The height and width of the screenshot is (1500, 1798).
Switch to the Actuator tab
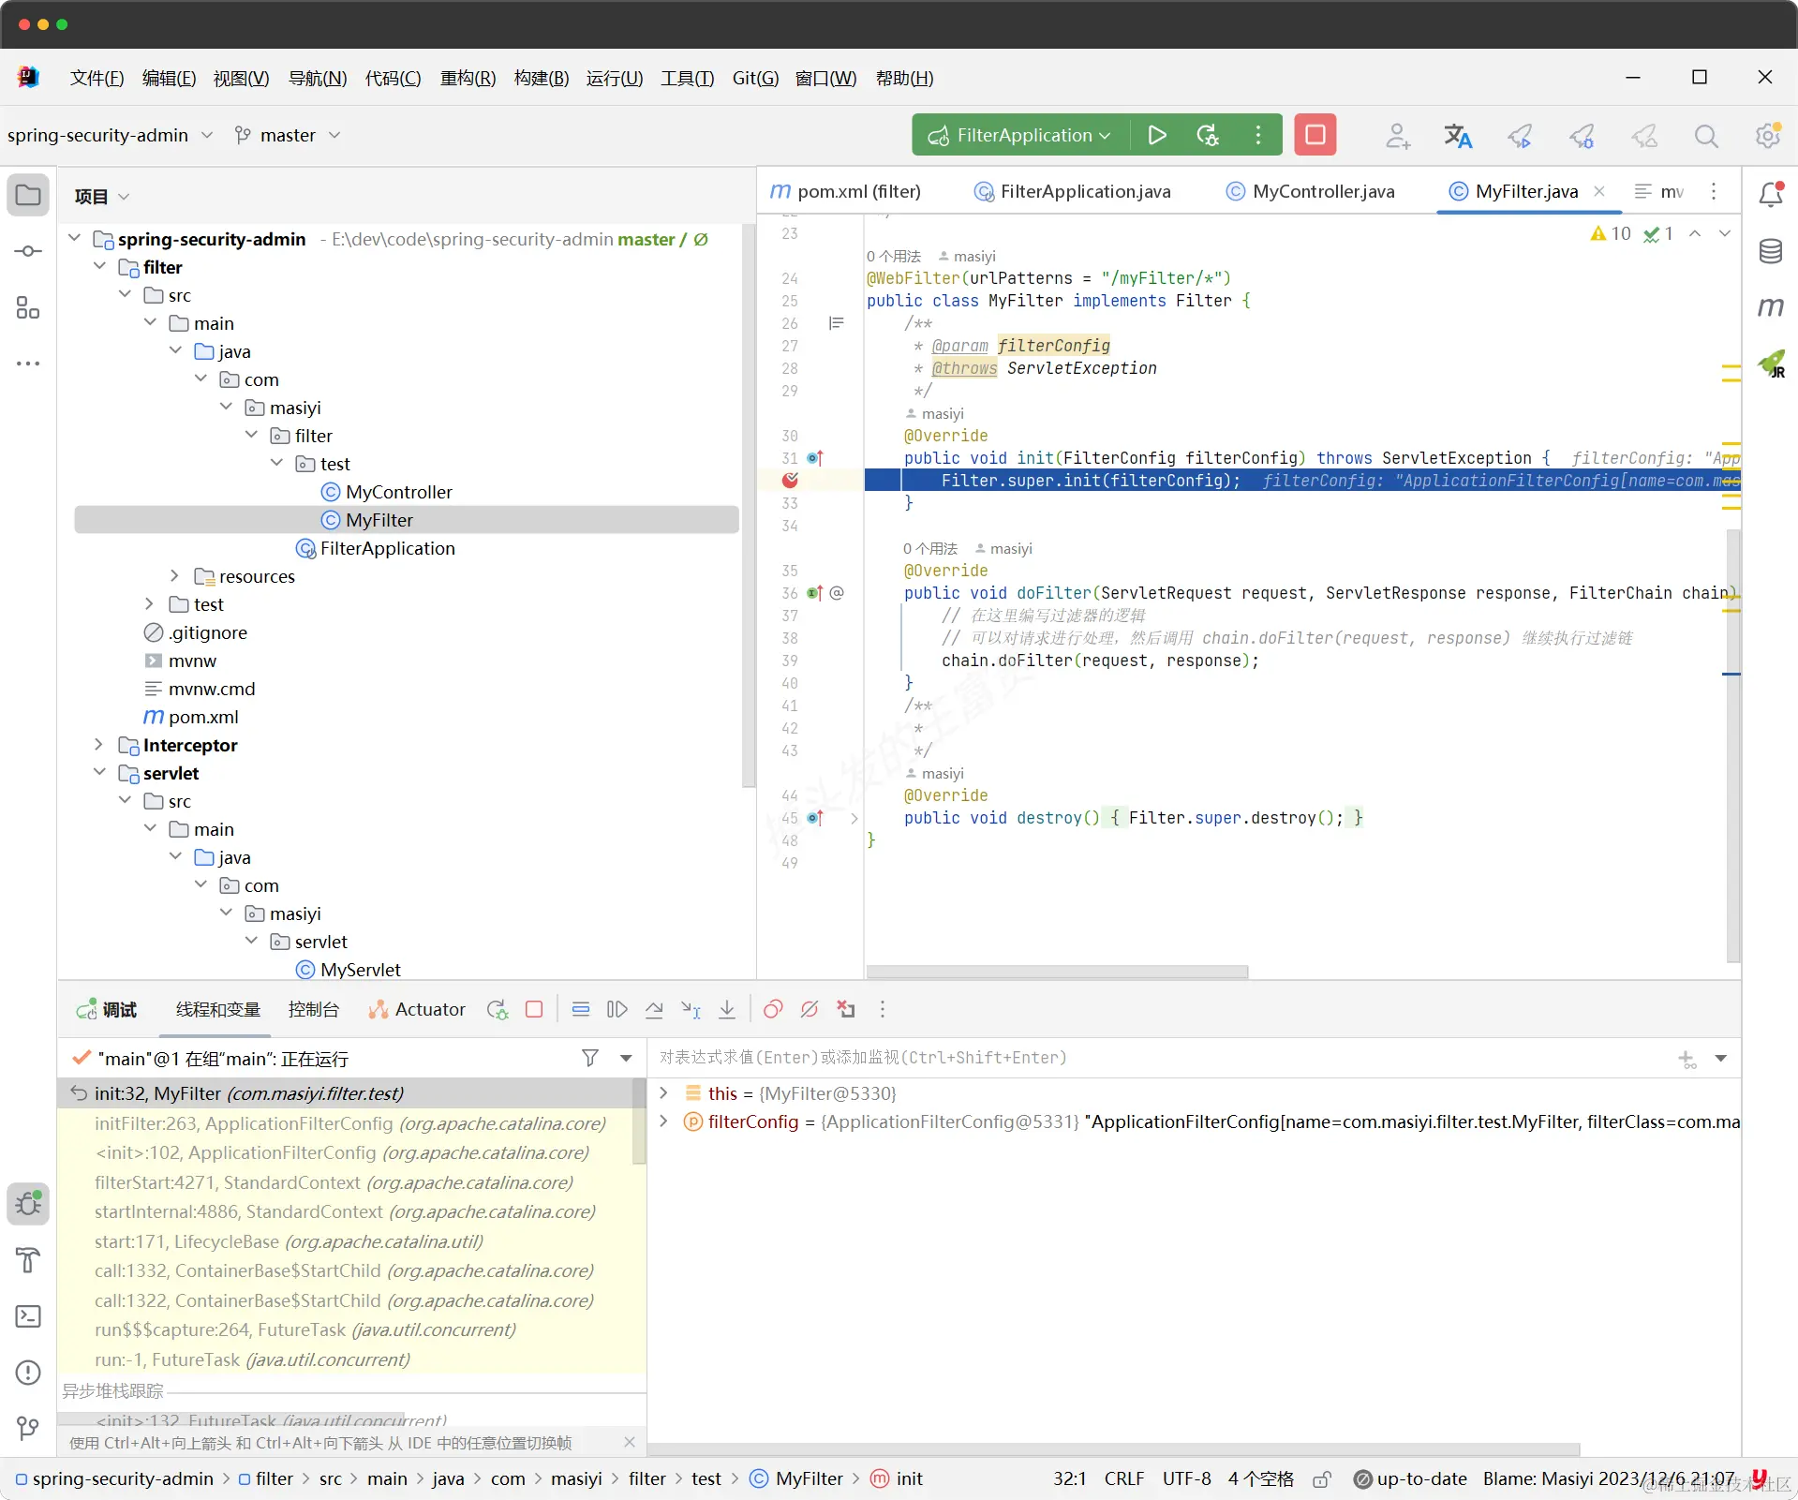tap(417, 1009)
